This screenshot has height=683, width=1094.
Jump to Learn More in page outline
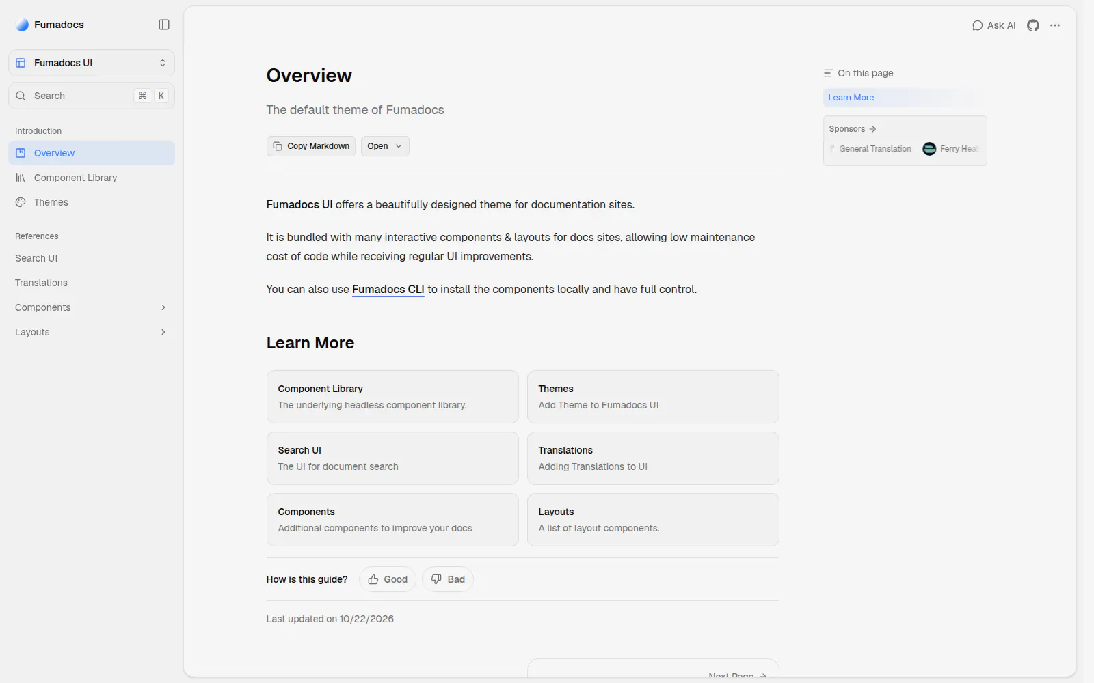tap(851, 98)
